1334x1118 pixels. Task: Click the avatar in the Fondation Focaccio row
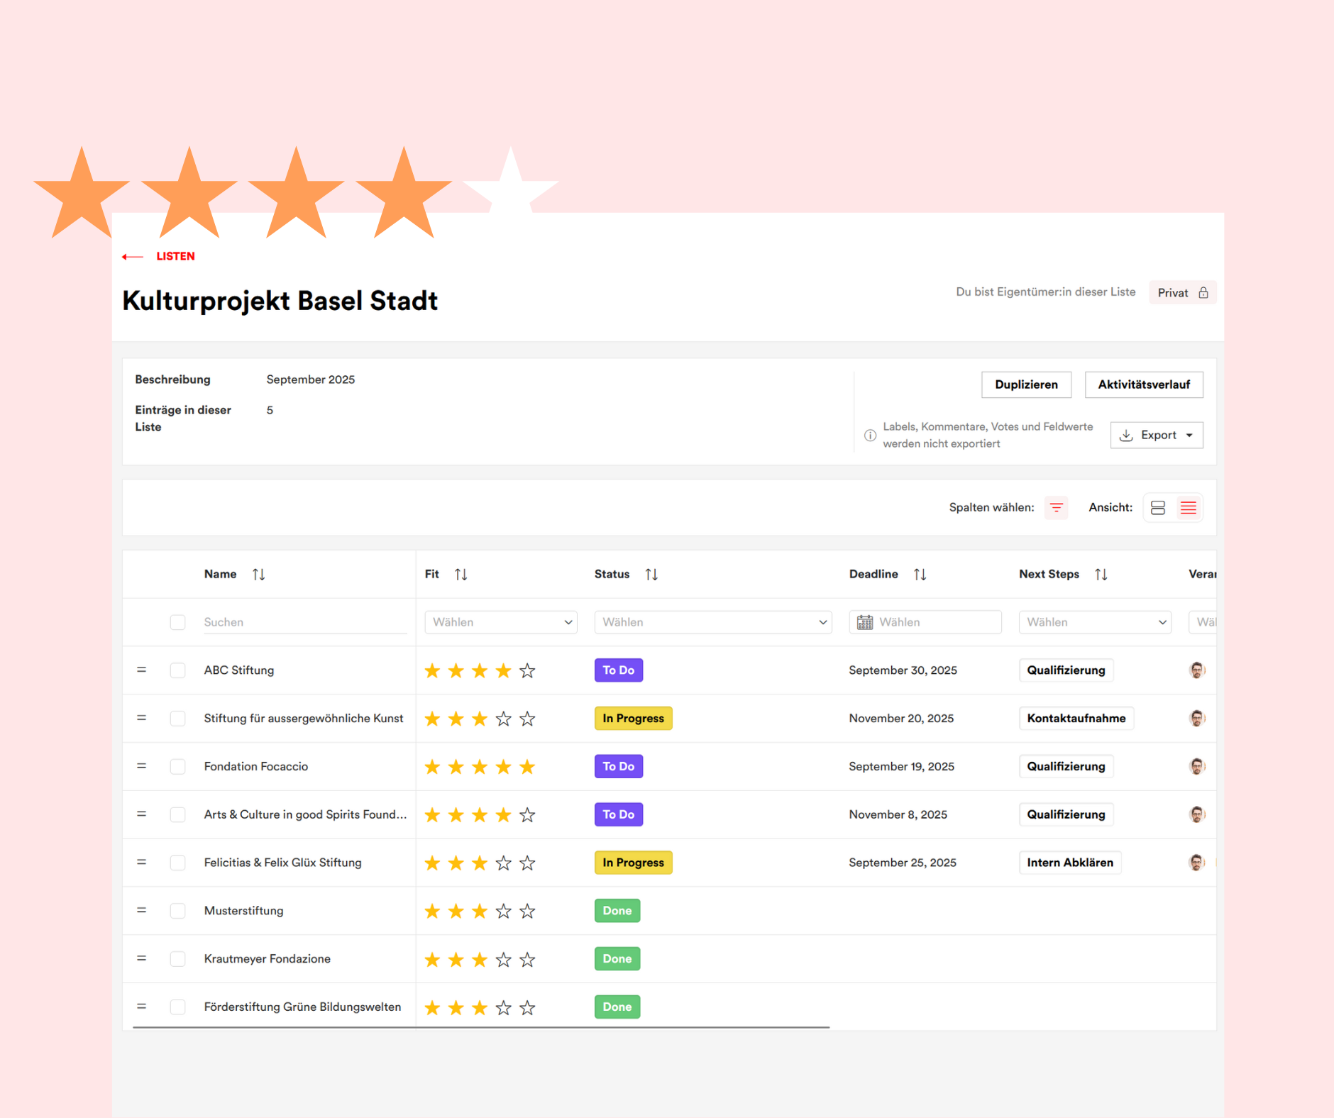[x=1196, y=766]
